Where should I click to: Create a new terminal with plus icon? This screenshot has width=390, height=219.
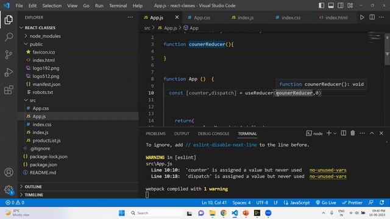(x=329, y=133)
